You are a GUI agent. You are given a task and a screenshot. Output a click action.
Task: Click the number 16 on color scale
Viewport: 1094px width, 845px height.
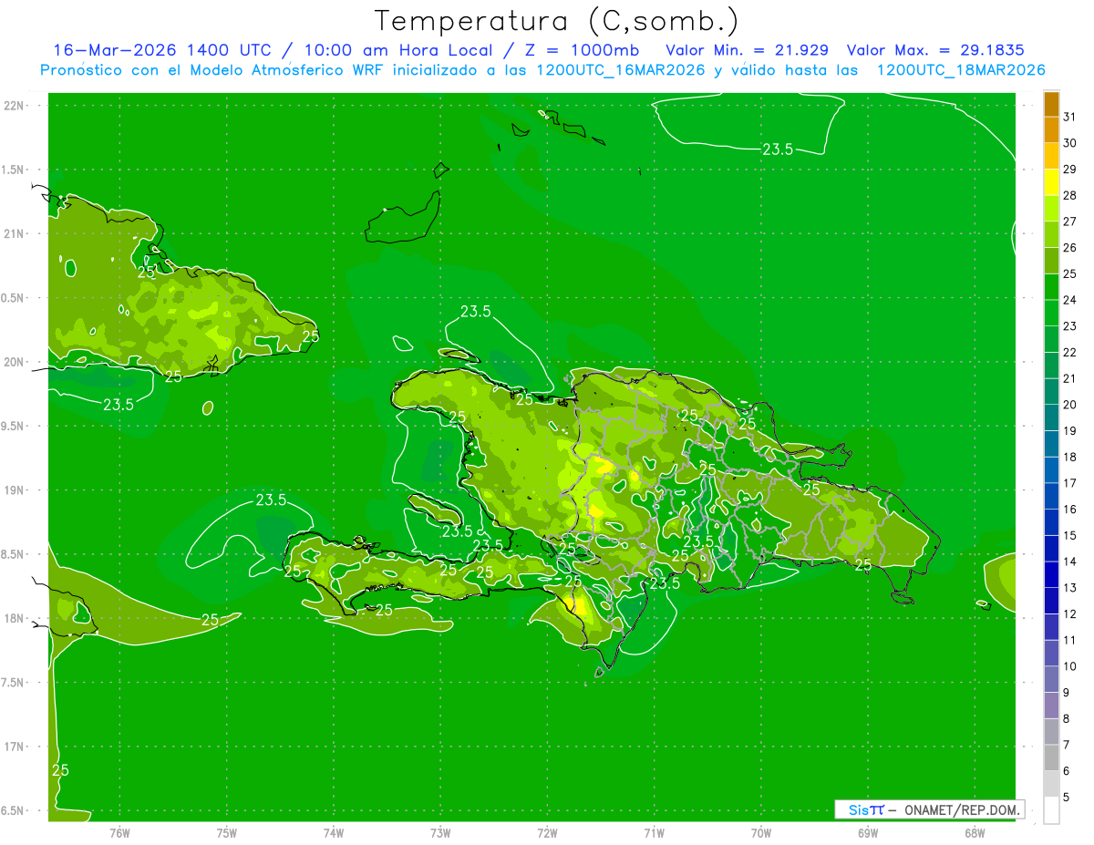click(x=1069, y=509)
